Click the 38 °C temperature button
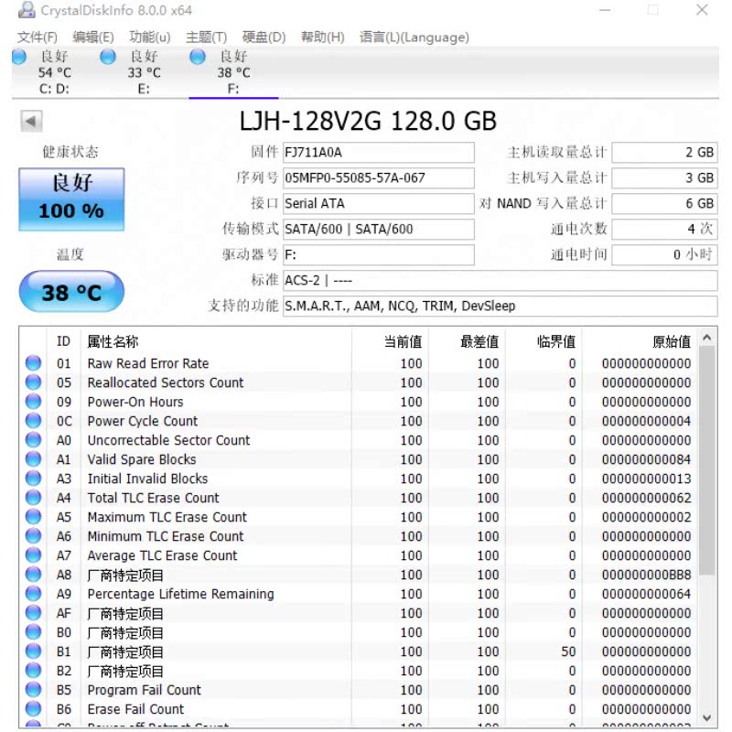The height and width of the screenshot is (732, 732). 71,292
